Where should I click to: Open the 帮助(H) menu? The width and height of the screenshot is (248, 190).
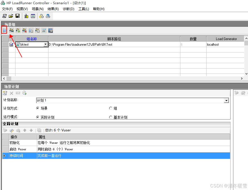pos(99,9)
